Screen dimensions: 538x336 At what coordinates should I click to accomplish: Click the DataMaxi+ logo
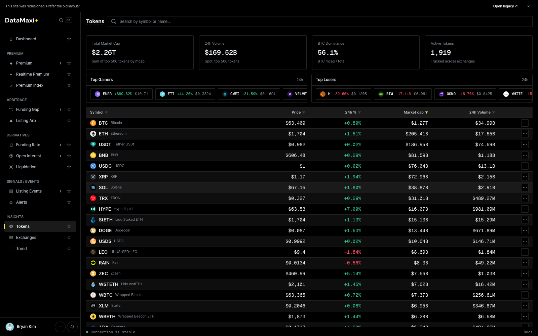[x=22, y=20]
